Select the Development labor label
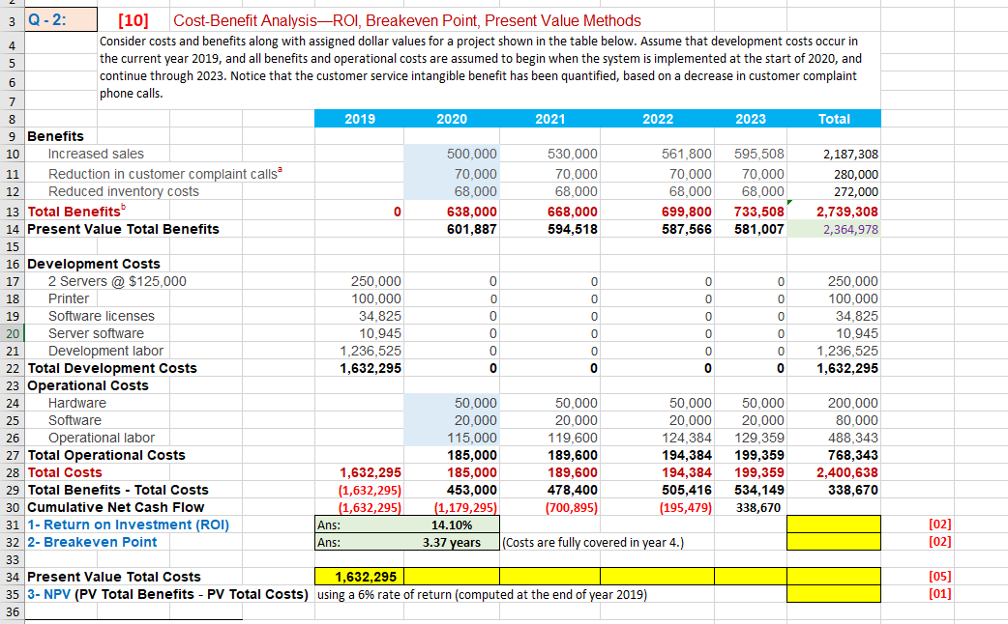The image size is (1008, 624). pos(105,351)
